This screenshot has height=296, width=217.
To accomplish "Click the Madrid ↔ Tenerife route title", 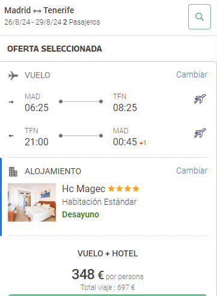I will click(39, 10).
